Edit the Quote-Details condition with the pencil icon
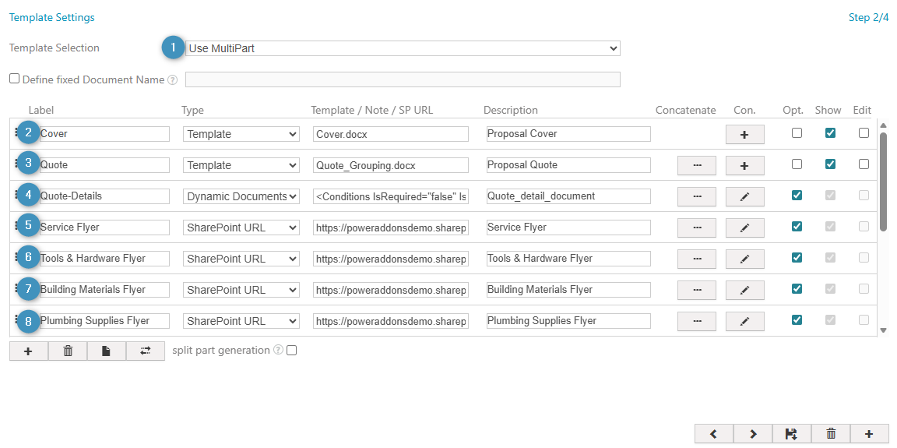Screen dimensions: 897x448 pyautogui.click(x=744, y=196)
